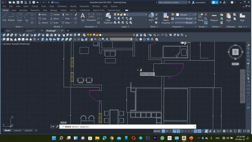252x142 pixels.
Task: Toggle MODEL space button
Action: 157,131
